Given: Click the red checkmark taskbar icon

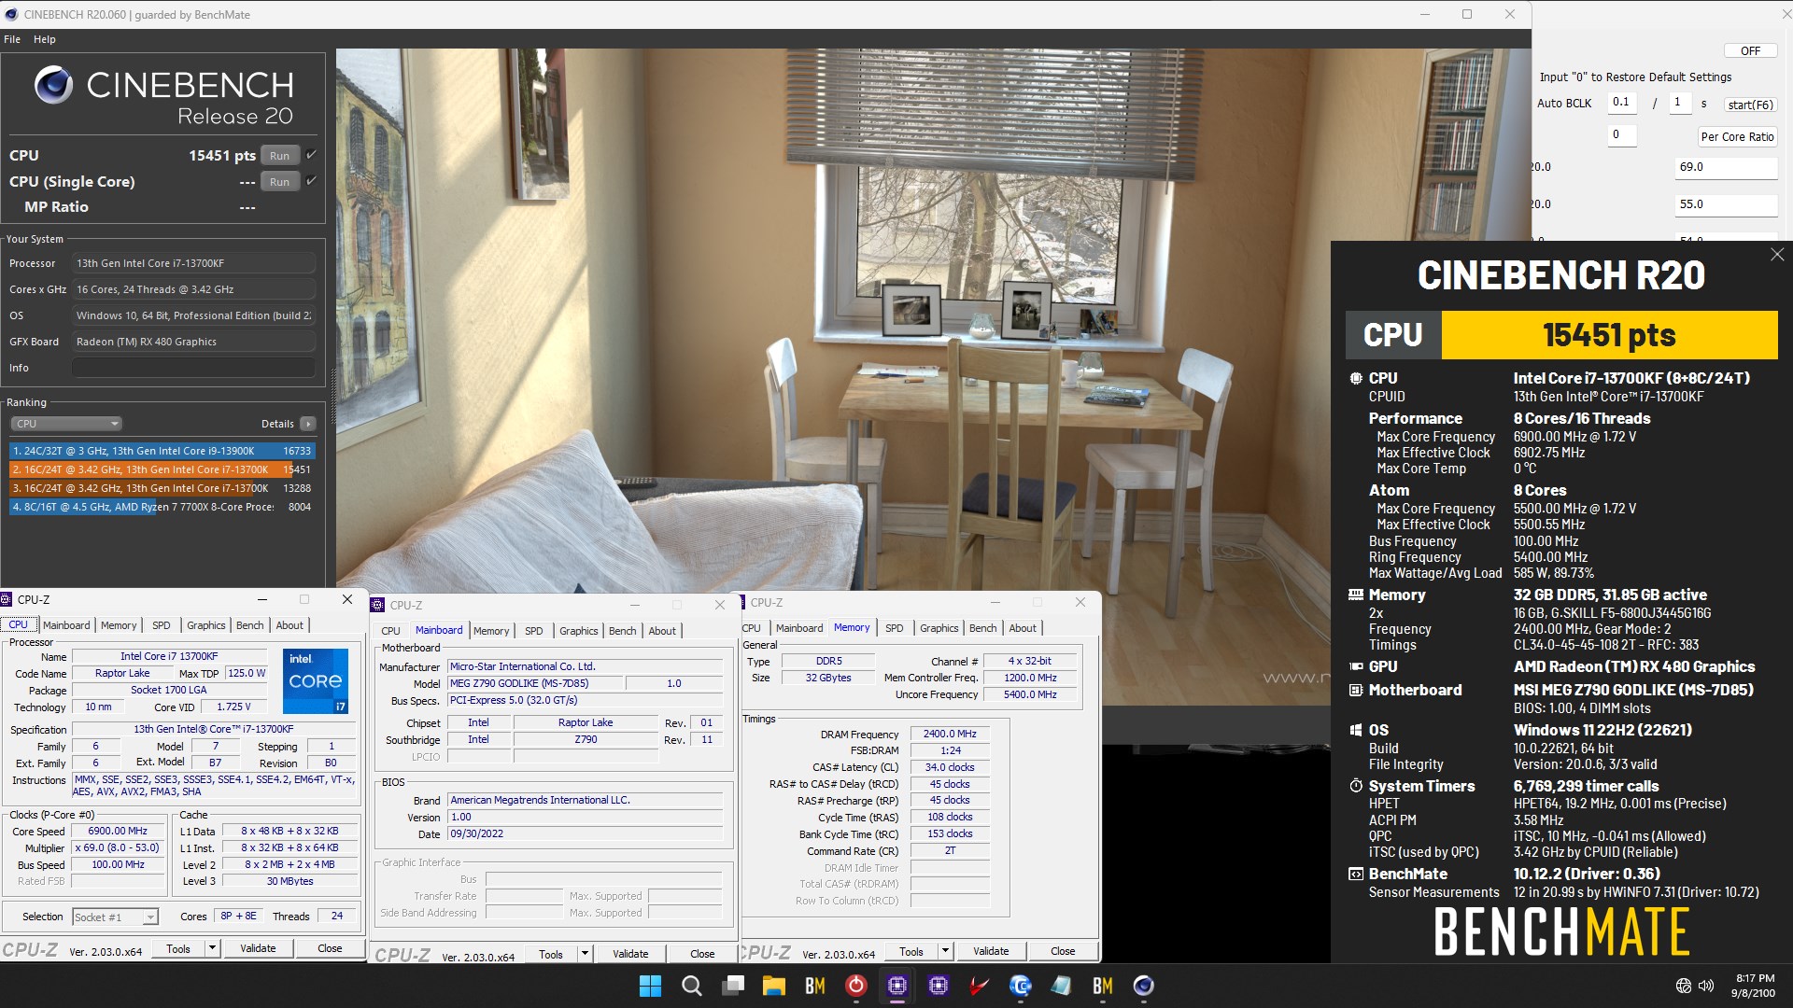Looking at the screenshot, I should 979,986.
